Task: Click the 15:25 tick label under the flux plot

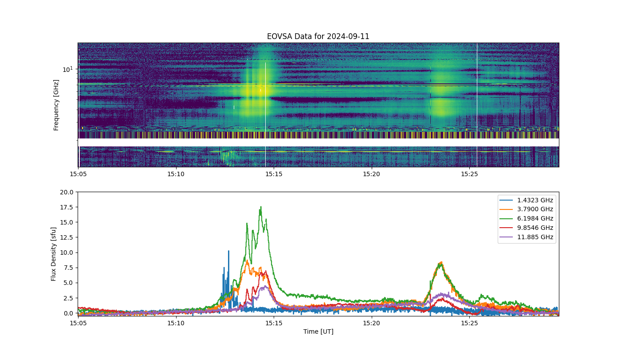Action: pyautogui.click(x=470, y=323)
